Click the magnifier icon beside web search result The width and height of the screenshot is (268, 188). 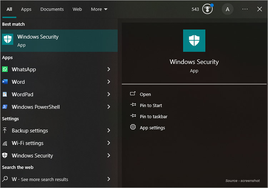5,179
